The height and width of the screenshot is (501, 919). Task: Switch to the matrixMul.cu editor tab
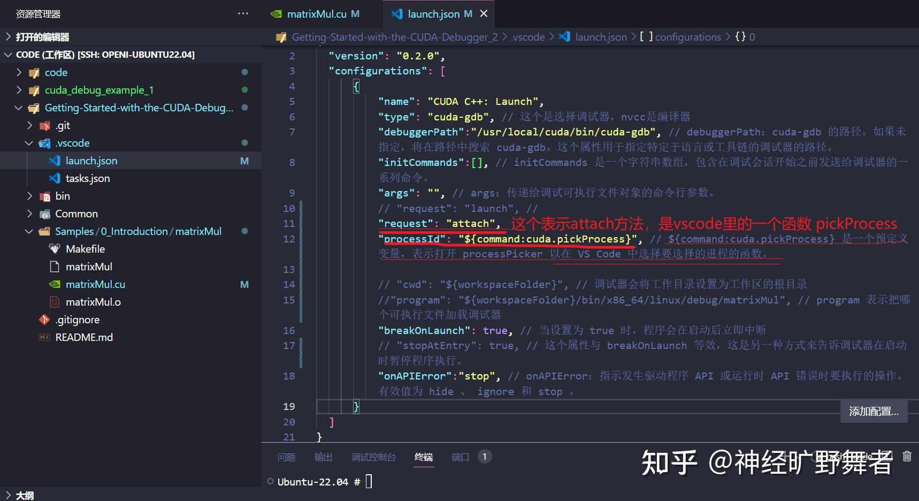click(x=316, y=13)
